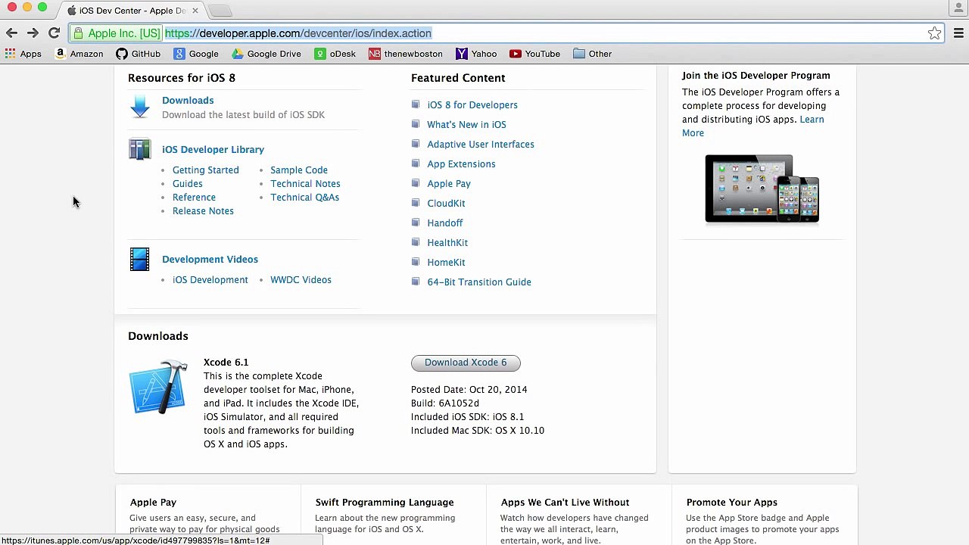Image resolution: width=969 pixels, height=545 pixels.
Task: Open the Handoff link
Action: pyautogui.click(x=445, y=223)
